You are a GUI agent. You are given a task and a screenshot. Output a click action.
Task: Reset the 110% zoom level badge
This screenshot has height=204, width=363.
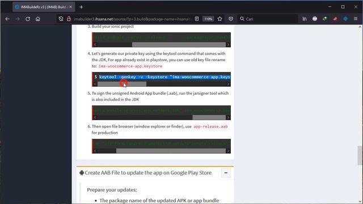pos(208,19)
